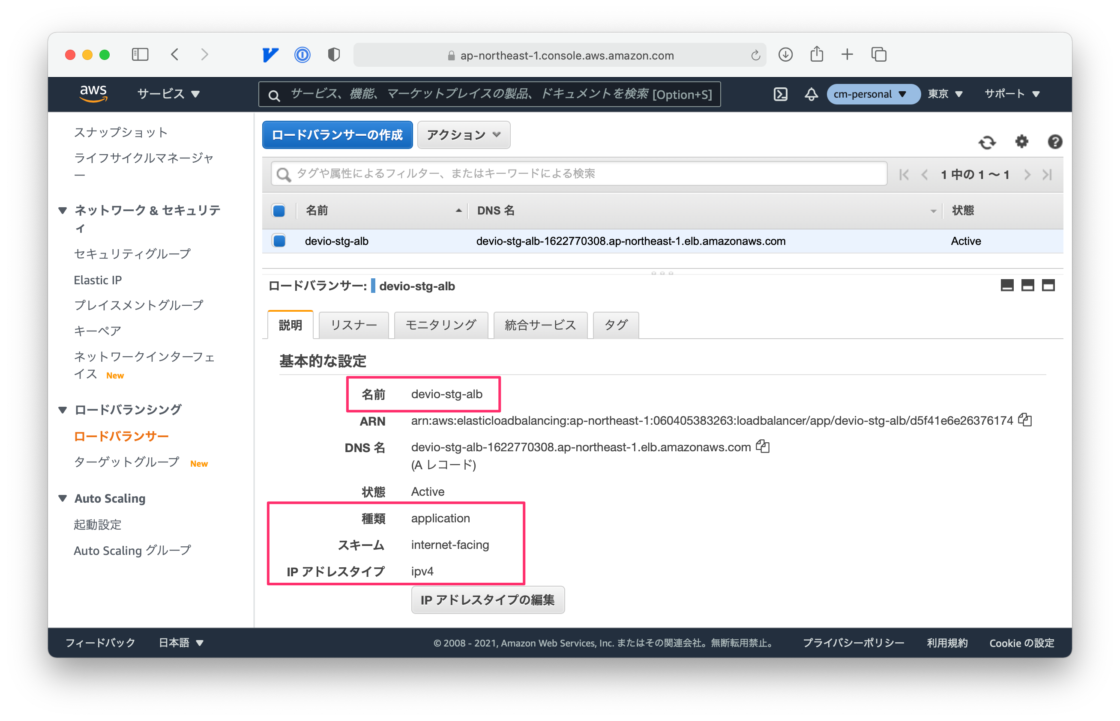This screenshot has width=1120, height=721.
Task: Click the ロードバランサーの作成 button
Action: [337, 135]
